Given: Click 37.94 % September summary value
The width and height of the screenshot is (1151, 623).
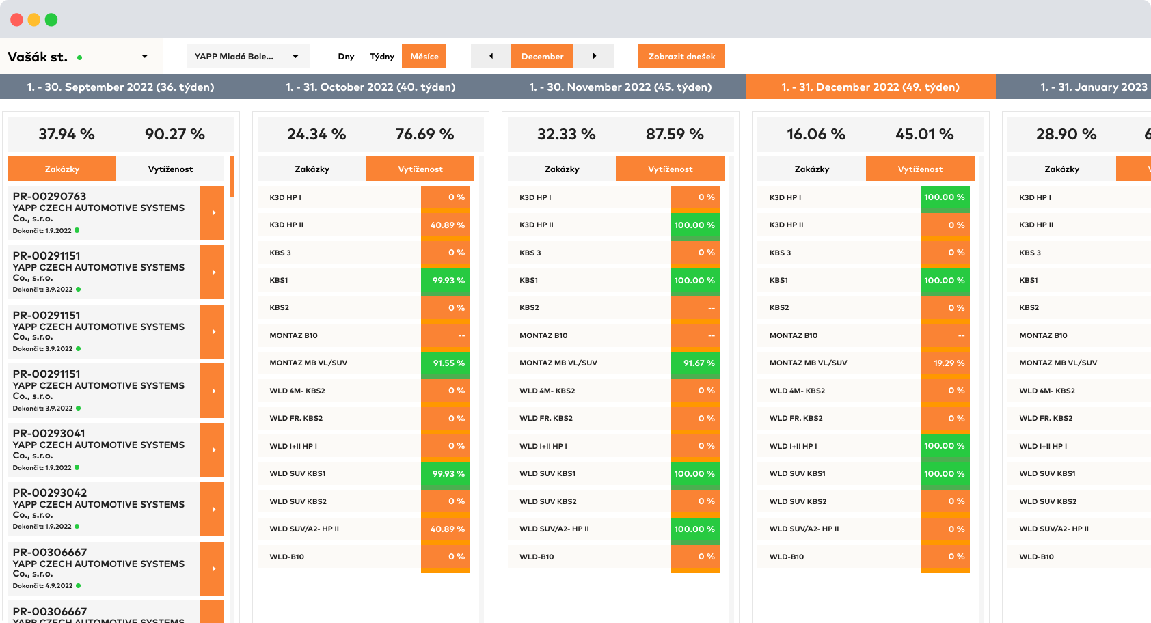Looking at the screenshot, I should tap(66, 134).
